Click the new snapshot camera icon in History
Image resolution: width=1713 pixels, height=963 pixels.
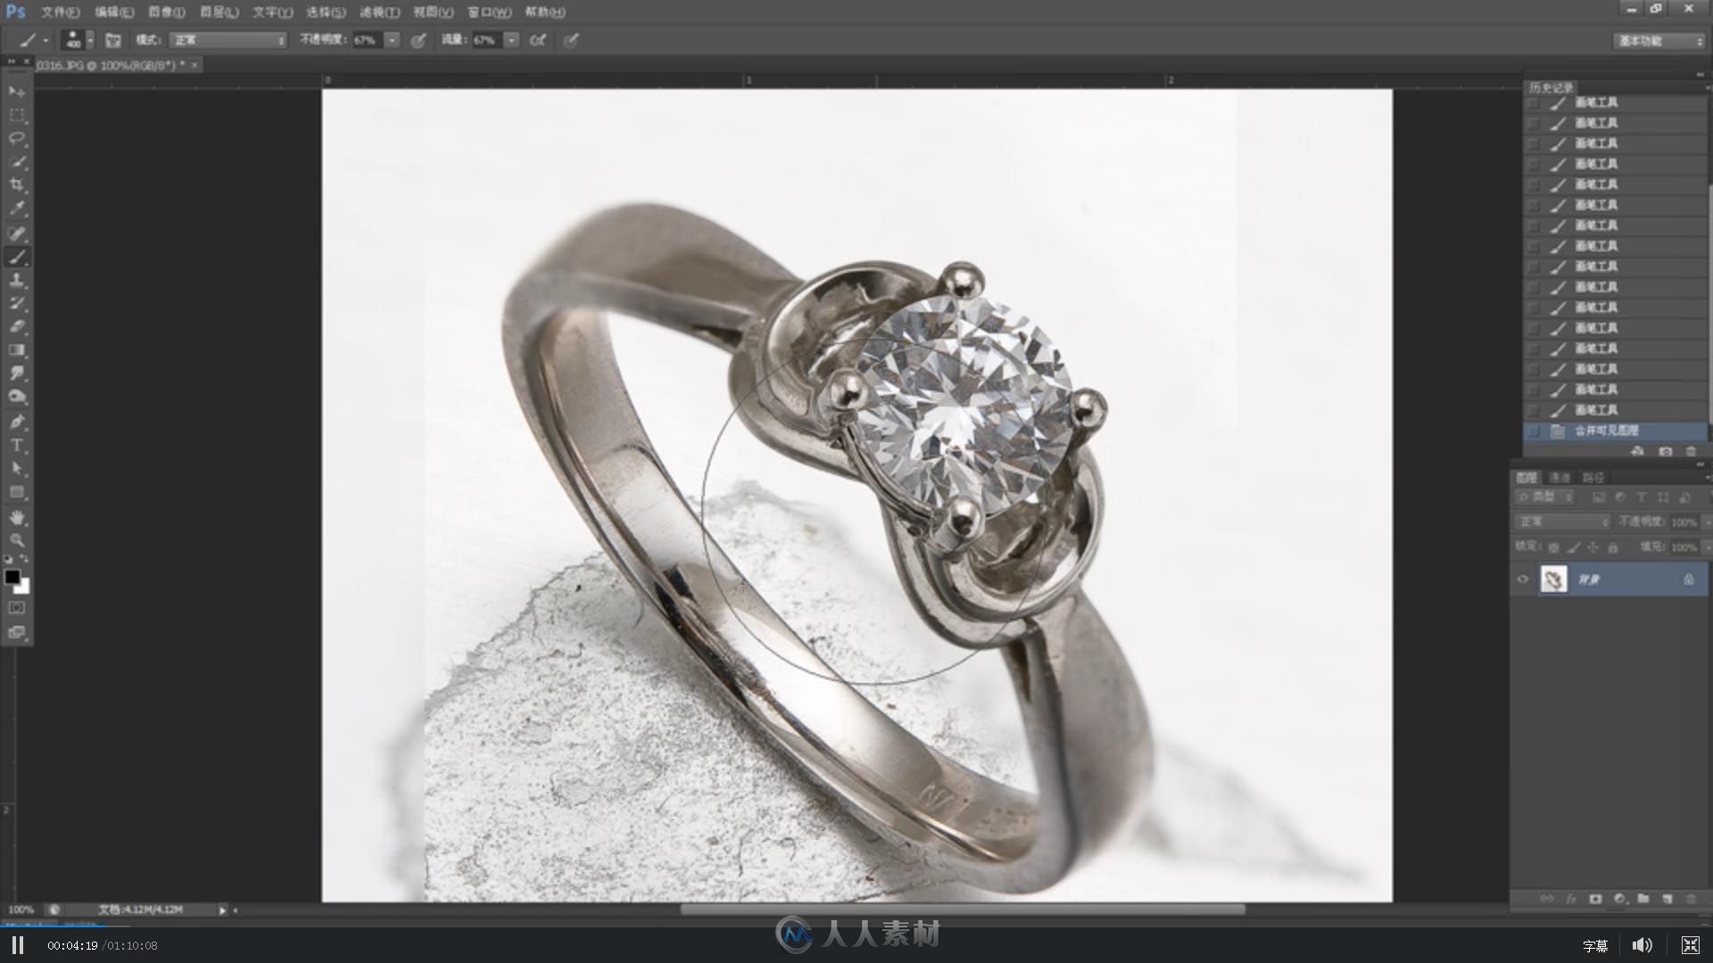click(1665, 452)
